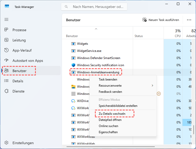Click Dateipfad öffnen in context menu
The height and width of the screenshot is (149, 196).
coord(110,120)
